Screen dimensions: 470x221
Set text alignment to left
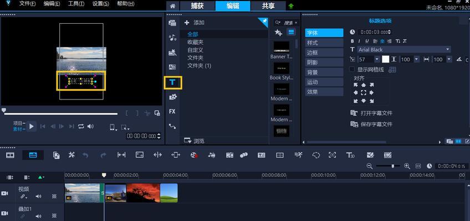375,41
